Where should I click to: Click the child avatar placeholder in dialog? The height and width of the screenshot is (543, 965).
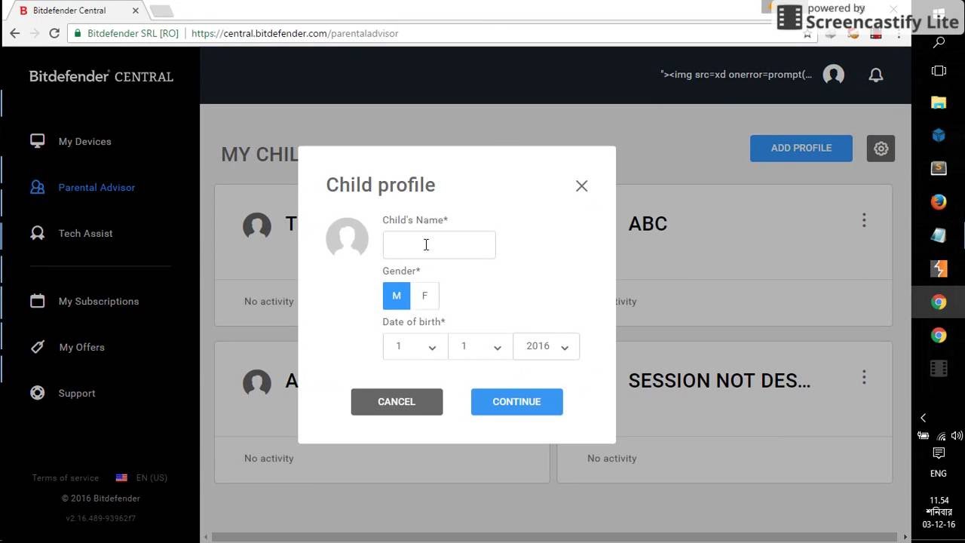(347, 238)
